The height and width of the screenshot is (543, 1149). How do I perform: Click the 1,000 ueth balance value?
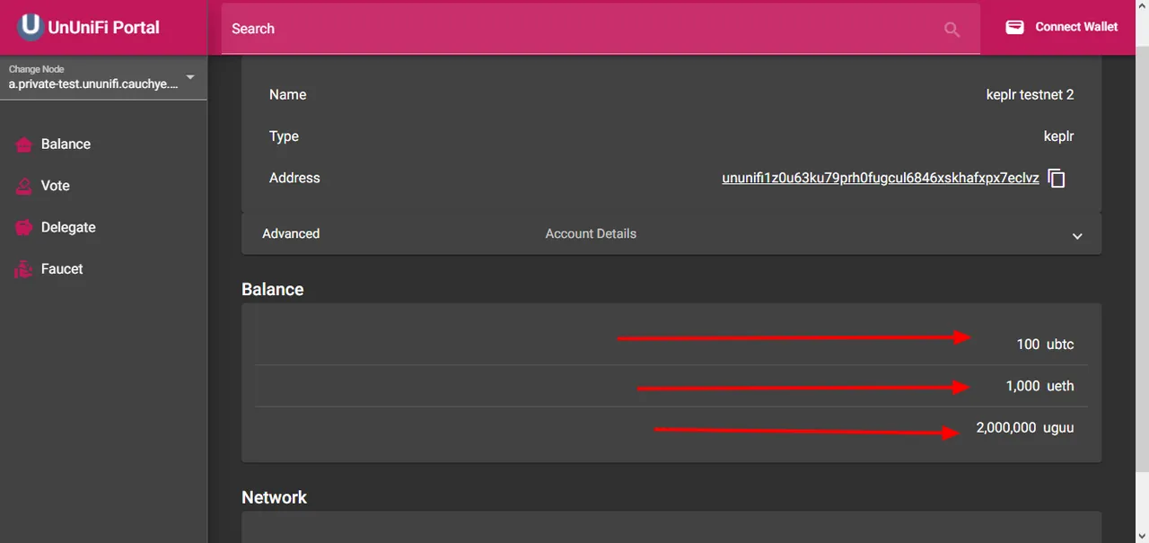point(1039,386)
